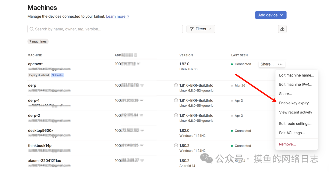Click update-available icon in derp-2 row
This screenshot has height=172, width=329.
pyautogui.click(x=176, y=116)
